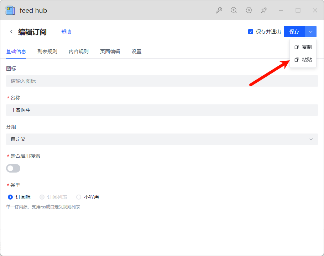Viewport: 324px width, 256px height.
Task: Switch to the 内容规则 tab
Action: [x=79, y=51]
